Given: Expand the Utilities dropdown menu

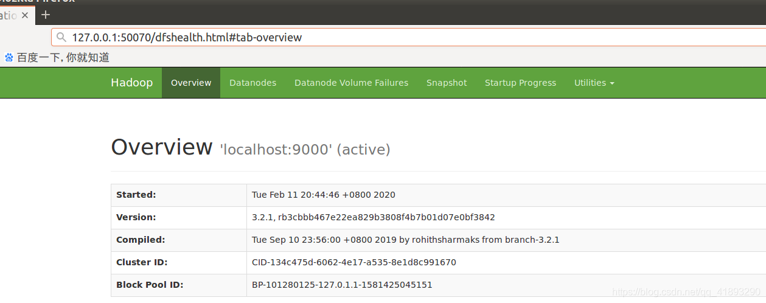Looking at the screenshot, I should [594, 83].
